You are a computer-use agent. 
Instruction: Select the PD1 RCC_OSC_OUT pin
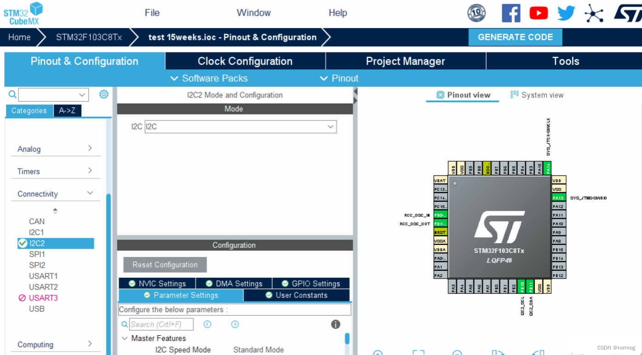[441, 223]
